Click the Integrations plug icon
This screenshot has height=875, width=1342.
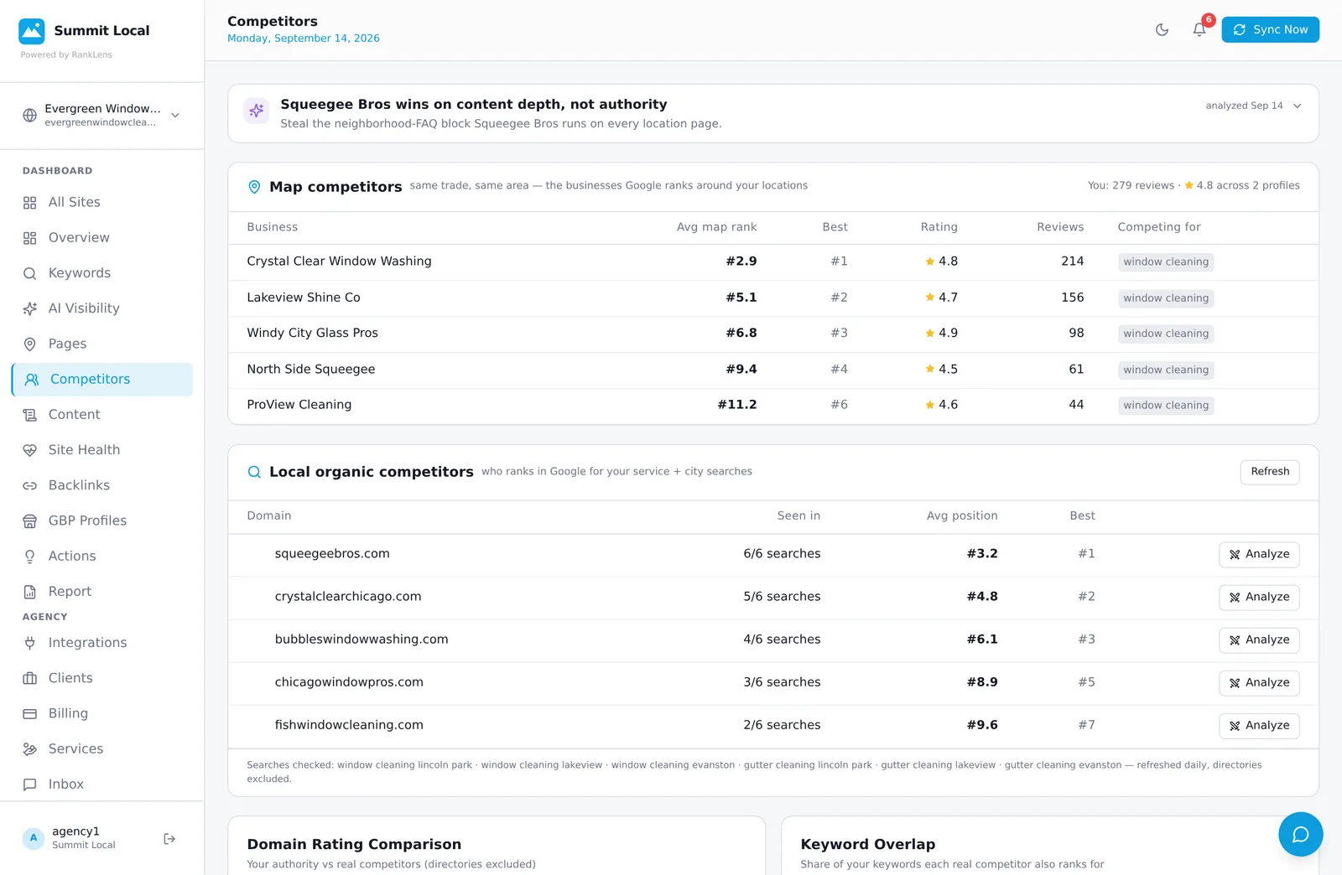30,643
